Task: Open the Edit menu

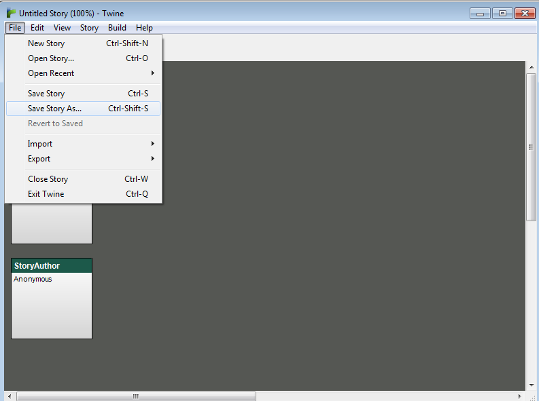Action: click(x=37, y=28)
